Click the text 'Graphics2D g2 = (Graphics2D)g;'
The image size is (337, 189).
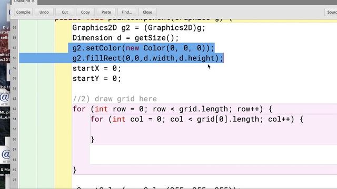tap(139, 28)
